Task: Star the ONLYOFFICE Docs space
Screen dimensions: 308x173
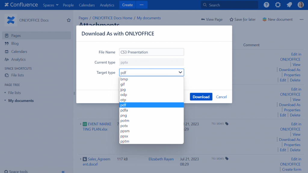Action: 69,20
